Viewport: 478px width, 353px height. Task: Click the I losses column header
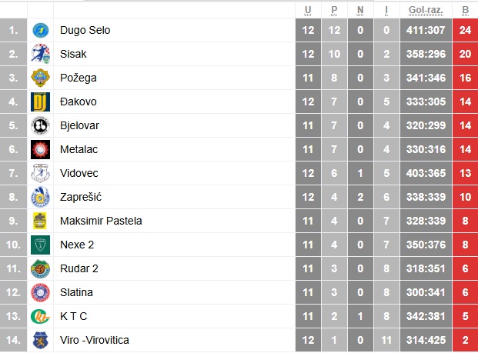pyautogui.click(x=386, y=10)
